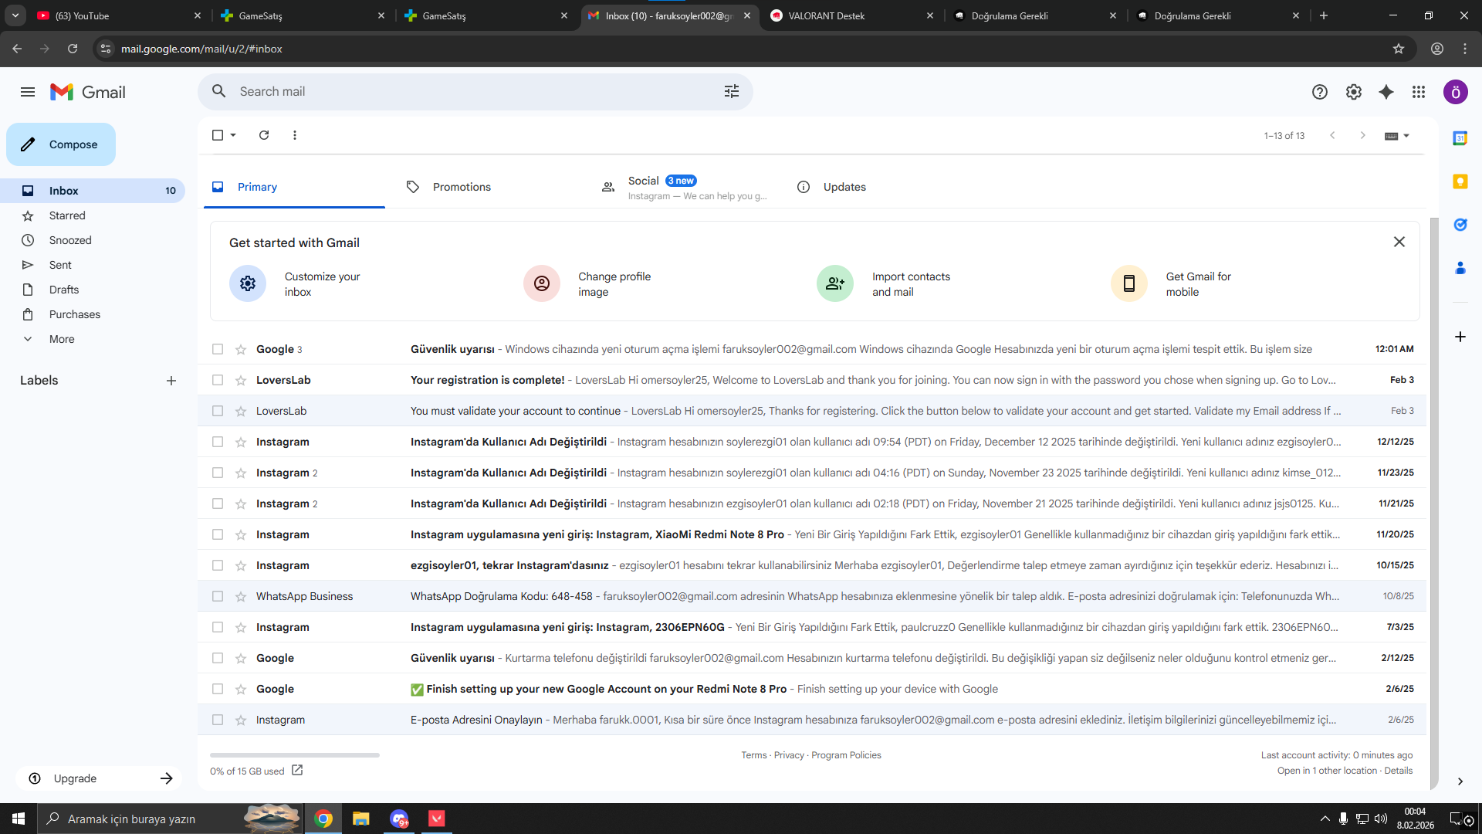Image resolution: width=1482 pixels, height=834 pixels.
Task: Reload the browser page
Action: (x=73, y=49)
